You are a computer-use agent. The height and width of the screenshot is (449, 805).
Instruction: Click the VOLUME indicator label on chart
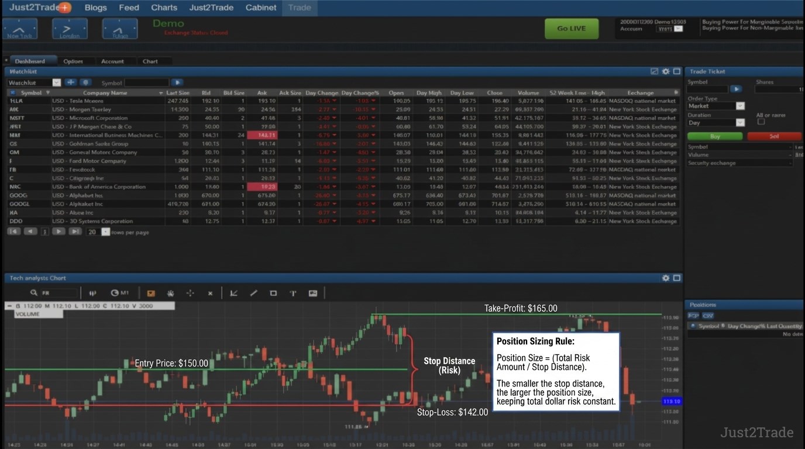(x=38, y=314)
